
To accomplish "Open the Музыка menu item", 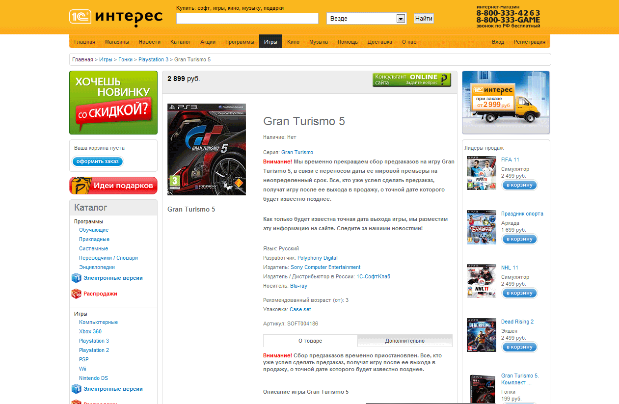I will 319,42.
